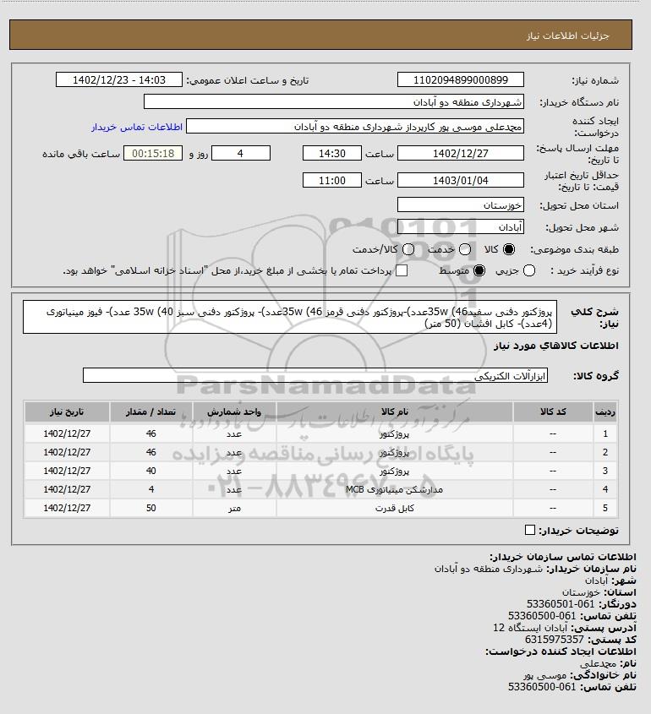Click the postal address آبادان ایستگاه 12
Screen dimensions: 651x714
pos(530,628)
